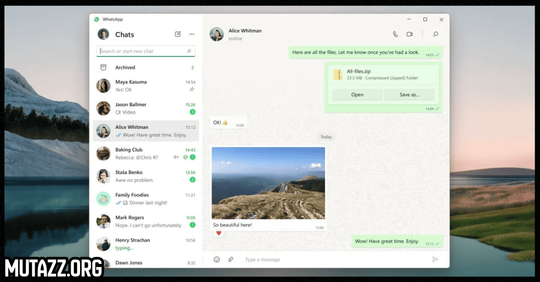
Task: Click the Save as... button
Action: (409, 95)
